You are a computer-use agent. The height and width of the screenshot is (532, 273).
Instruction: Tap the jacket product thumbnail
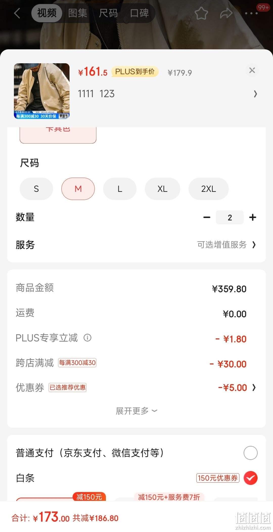pos(42,91)
